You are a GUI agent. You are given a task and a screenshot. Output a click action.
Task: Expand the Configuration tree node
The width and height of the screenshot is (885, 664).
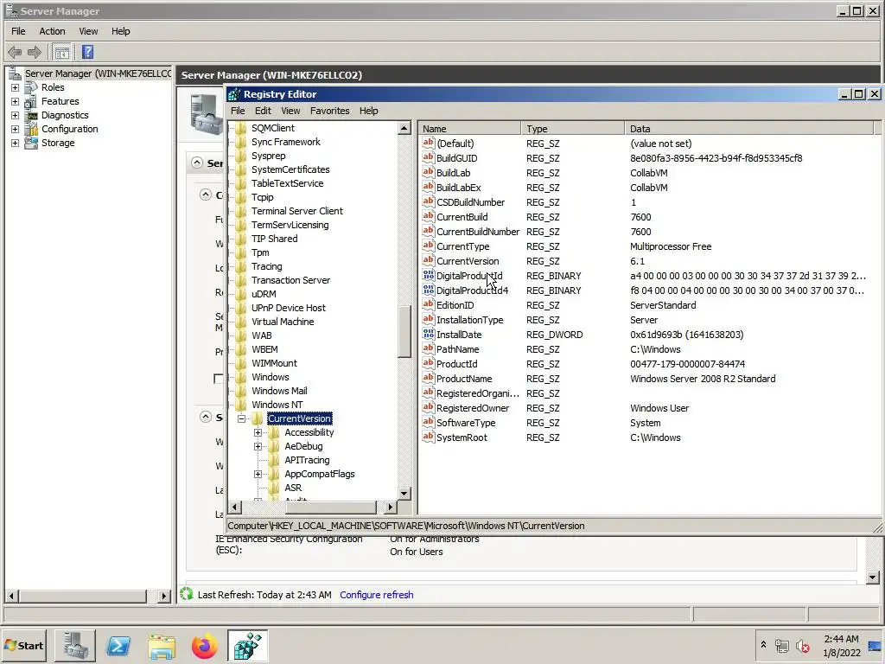(16, 130)
